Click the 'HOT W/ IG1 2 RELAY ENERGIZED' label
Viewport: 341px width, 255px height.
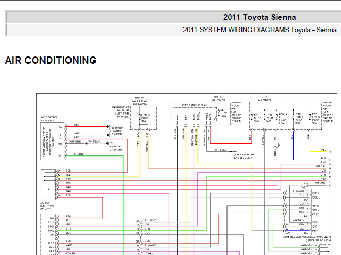pos(139,101)
